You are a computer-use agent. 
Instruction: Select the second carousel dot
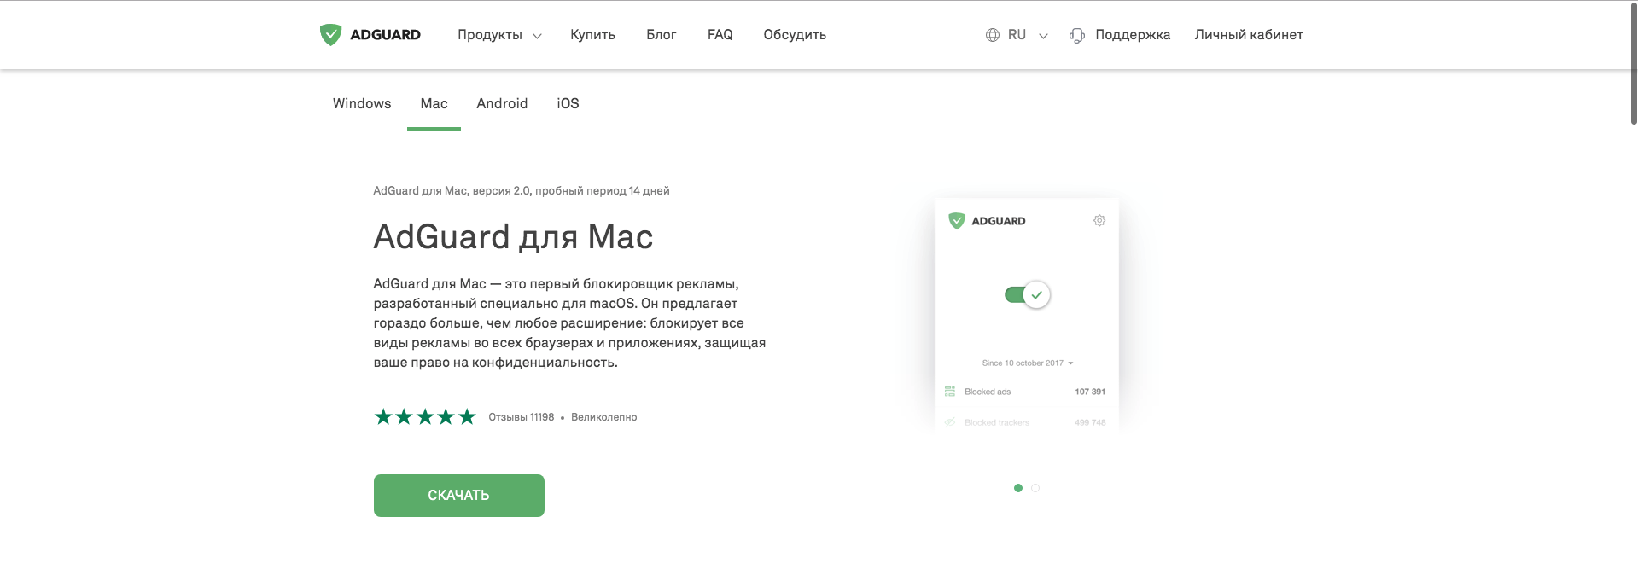pos(1035,488)
